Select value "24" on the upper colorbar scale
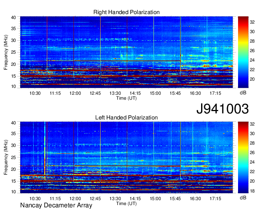 pos(252,60)
